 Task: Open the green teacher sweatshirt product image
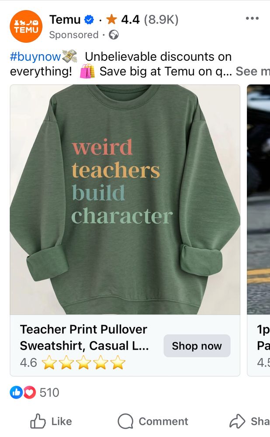125,200
